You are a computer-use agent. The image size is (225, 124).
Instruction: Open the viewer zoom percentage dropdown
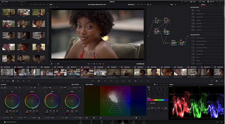point(51,4)
